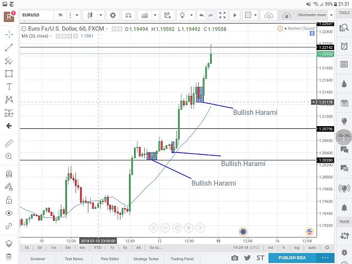The height and width of the screenshot is (264, 352).
Task: Toggle fullscreen mode icon
Action: 222,15
